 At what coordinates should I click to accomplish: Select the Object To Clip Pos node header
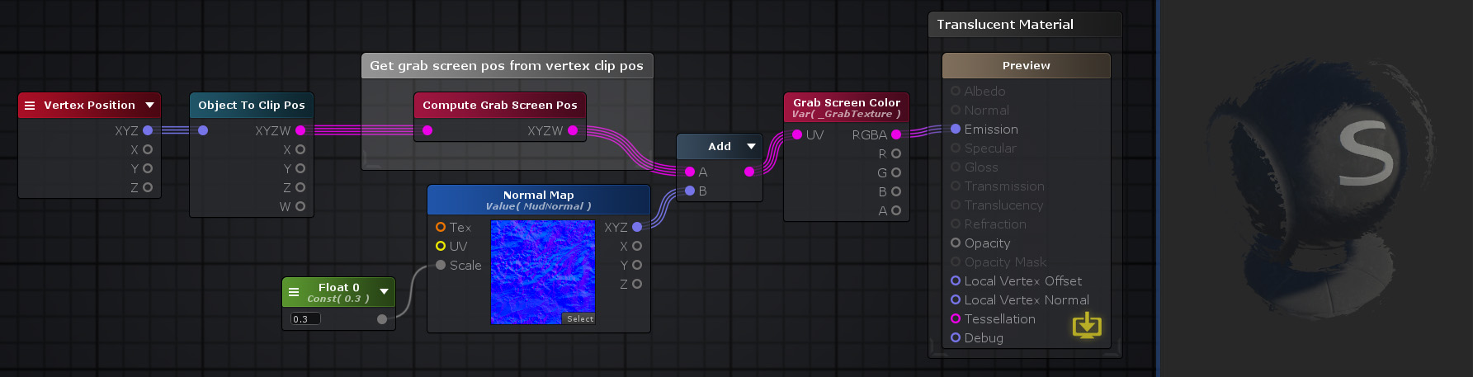[252, 105]
